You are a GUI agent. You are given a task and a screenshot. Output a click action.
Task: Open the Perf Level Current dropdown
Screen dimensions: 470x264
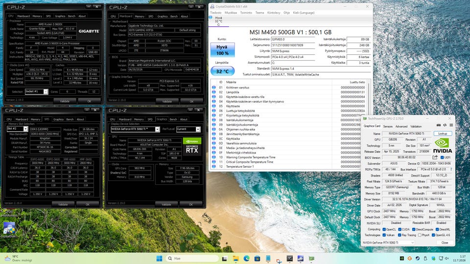pos(188,129)
